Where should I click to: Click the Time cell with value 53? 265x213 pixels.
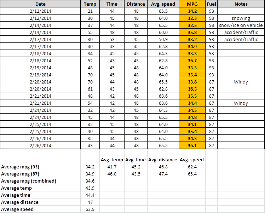coord(112,39)
